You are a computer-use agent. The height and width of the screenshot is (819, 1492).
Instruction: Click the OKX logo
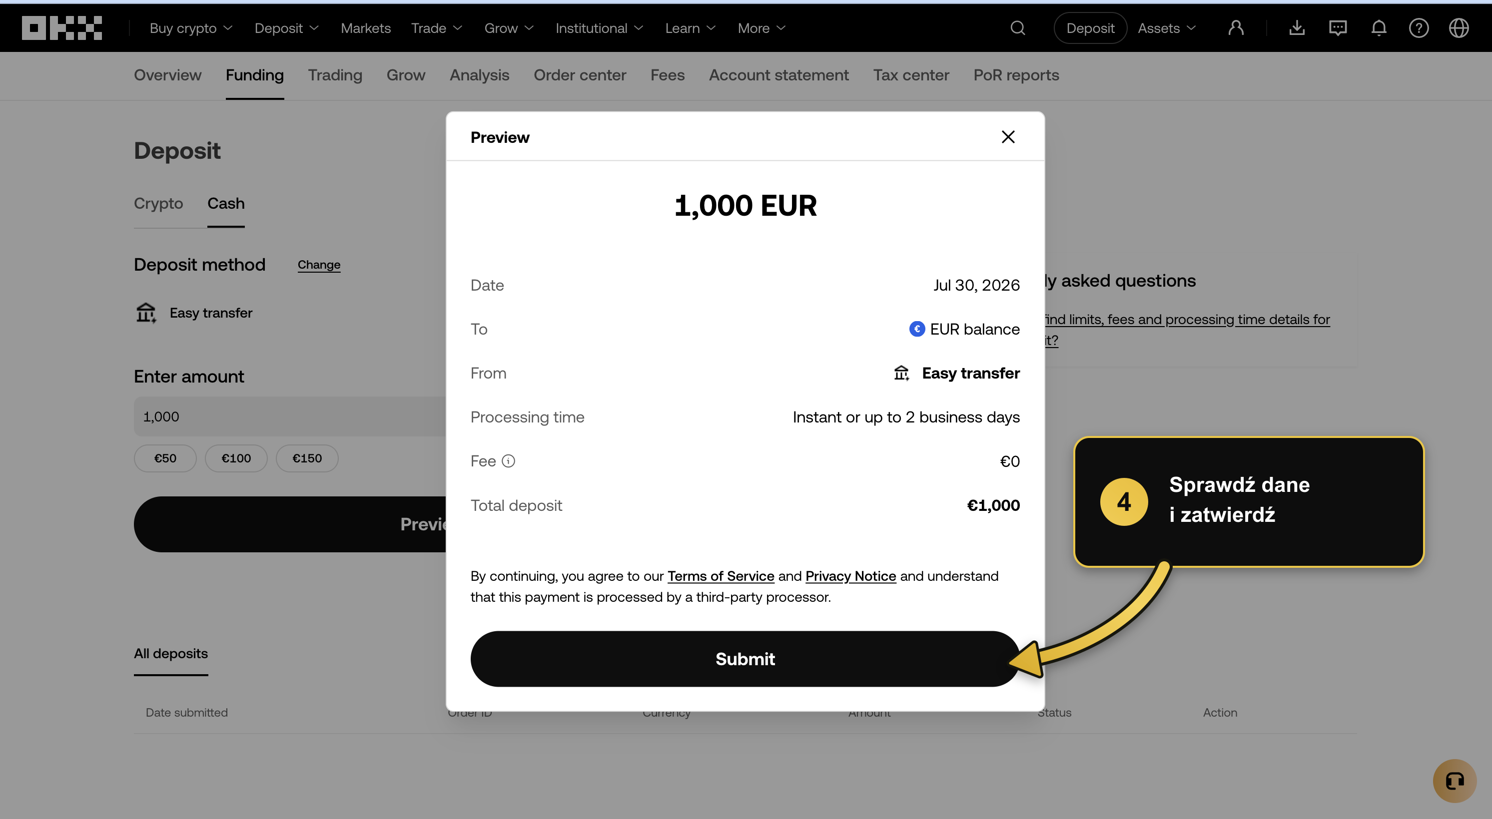pos(62,28)
